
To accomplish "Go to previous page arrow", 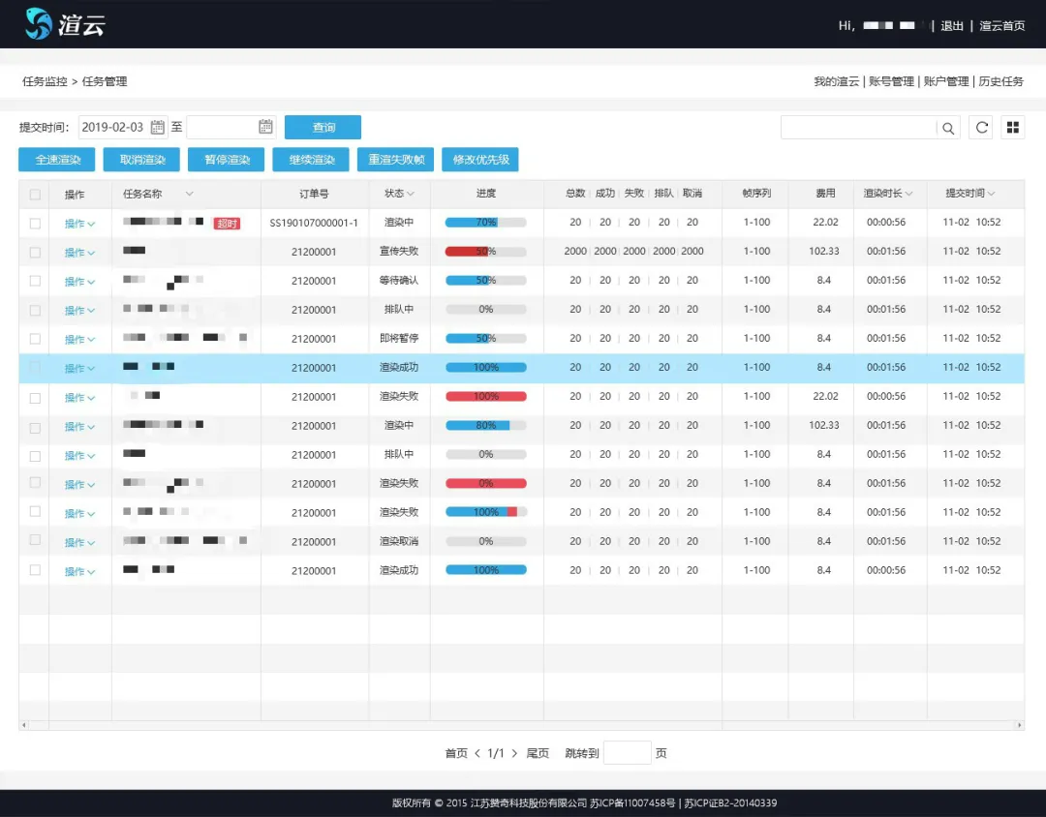I will (x=477, y=753).
